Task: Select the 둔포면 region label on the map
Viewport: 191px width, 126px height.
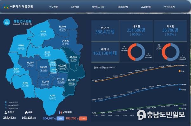Action: [63, 30]
